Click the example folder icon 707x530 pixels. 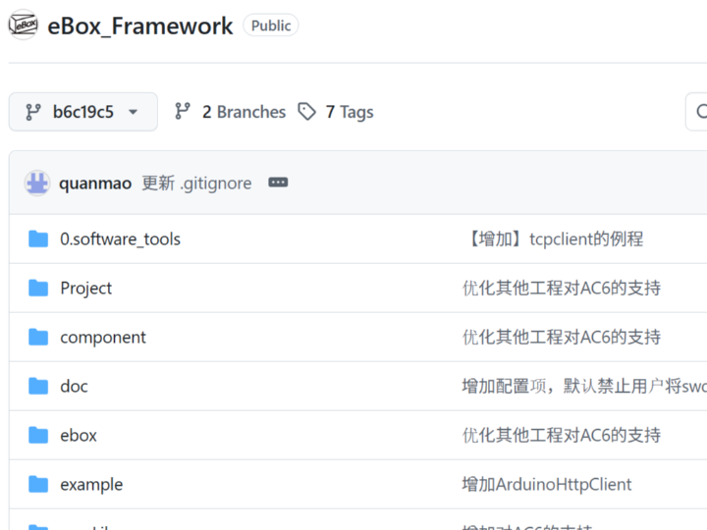click(38, 484)
